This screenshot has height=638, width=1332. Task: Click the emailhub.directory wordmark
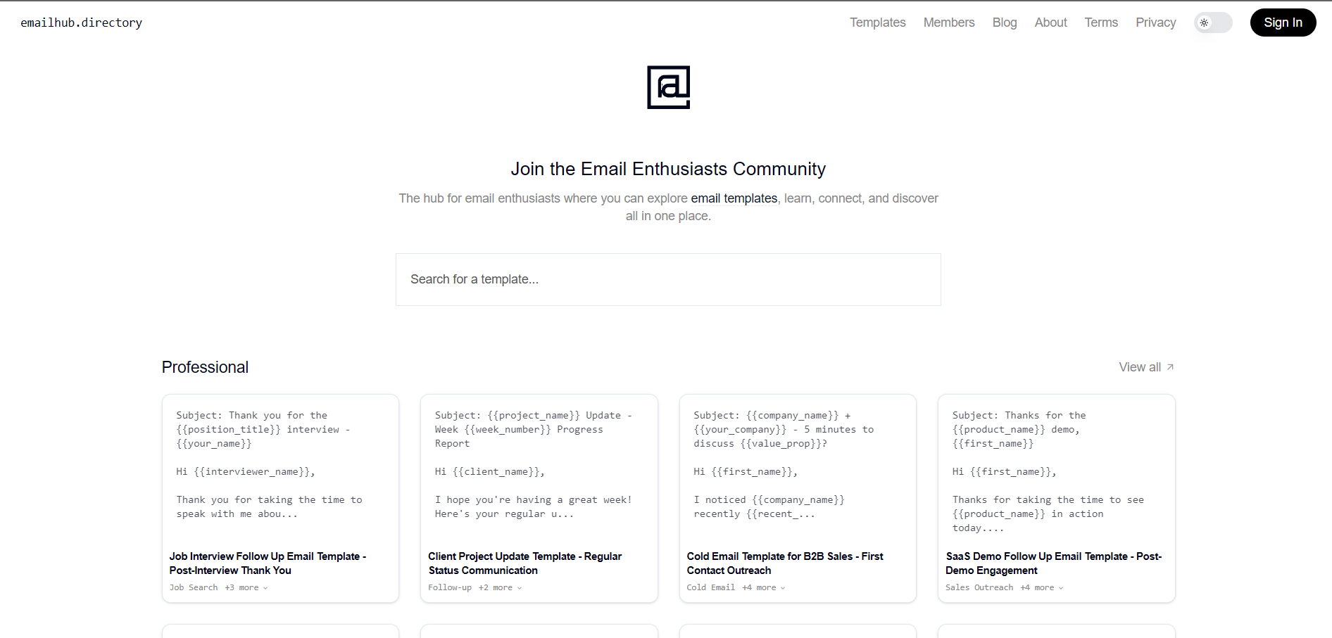[x=81, y=23]
